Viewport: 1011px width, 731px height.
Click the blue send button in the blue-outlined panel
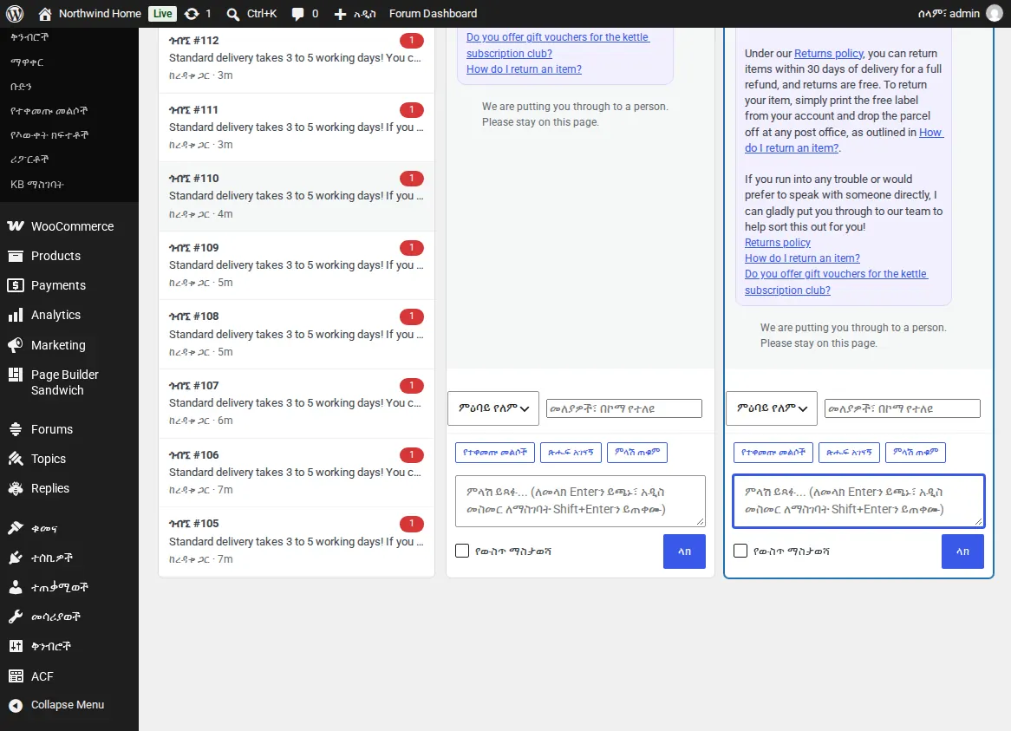[962, 552]
